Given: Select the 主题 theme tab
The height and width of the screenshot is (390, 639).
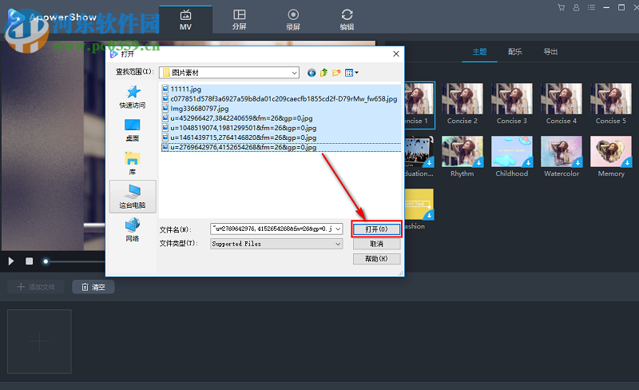Looking at the screenshot, I should [x=479, y=52].
